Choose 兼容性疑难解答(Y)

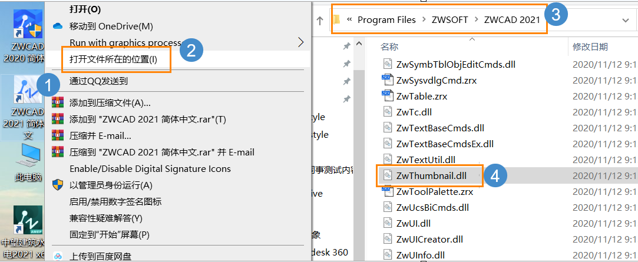[106, 218]
